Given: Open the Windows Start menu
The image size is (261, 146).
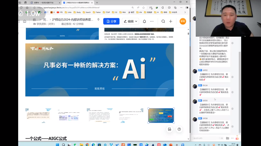Looking at the screenshot, I should 58,145.
